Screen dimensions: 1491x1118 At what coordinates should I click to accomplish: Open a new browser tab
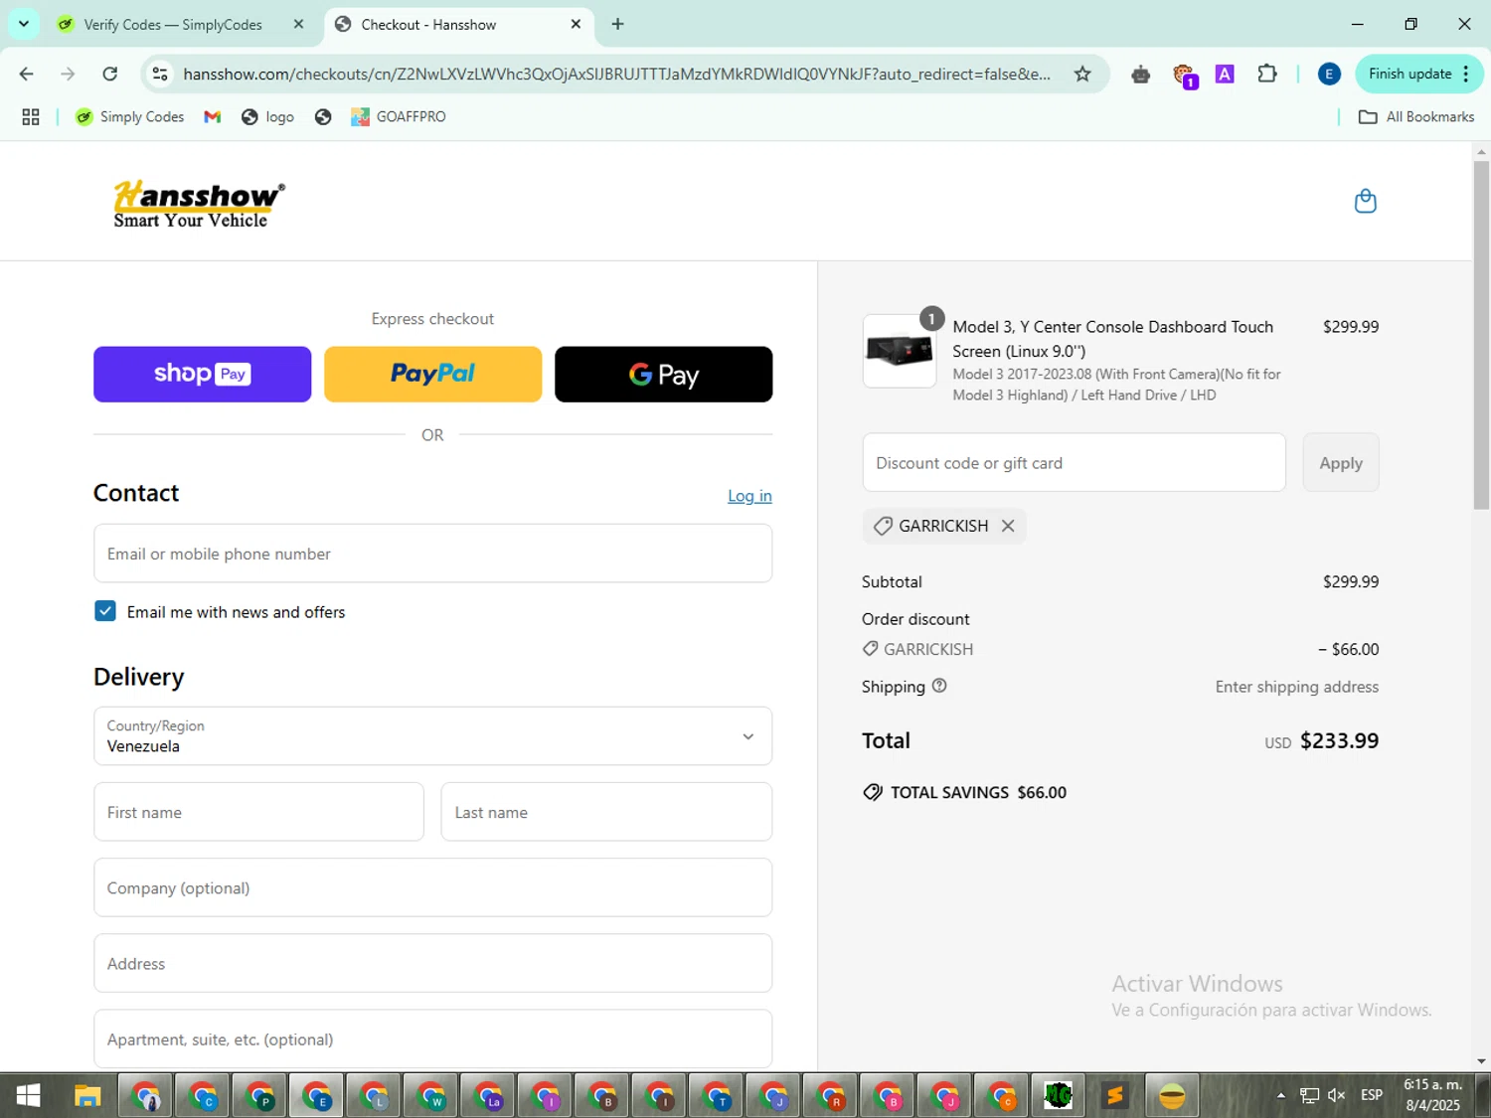pos(617,24)
